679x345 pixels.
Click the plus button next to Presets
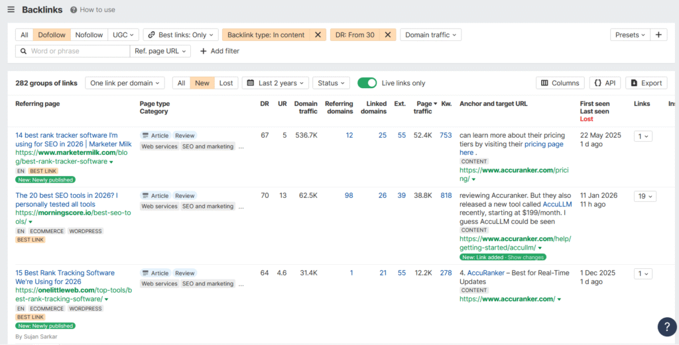(x=658, y=35)
